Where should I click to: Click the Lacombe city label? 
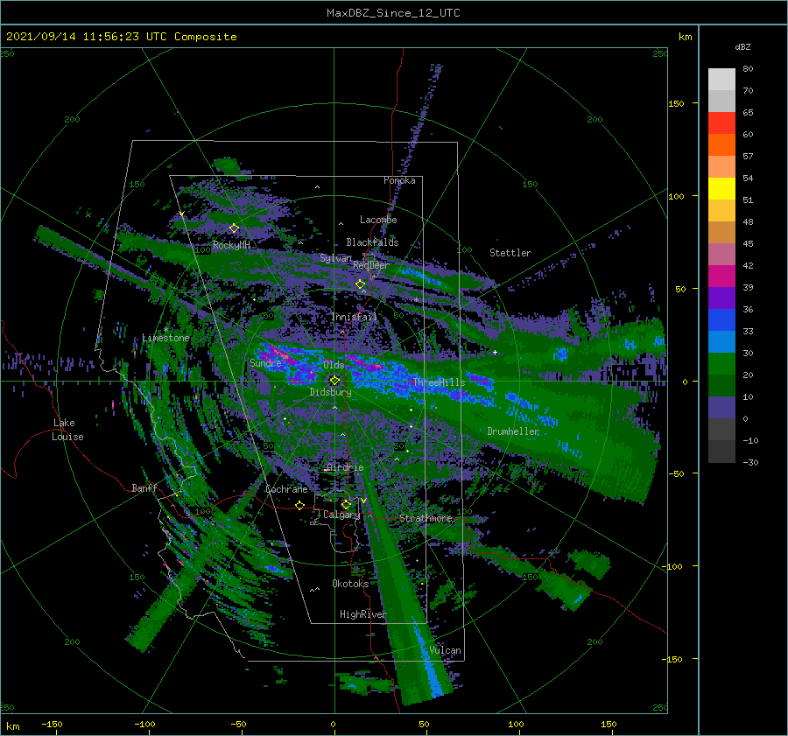tap(378, 220)
